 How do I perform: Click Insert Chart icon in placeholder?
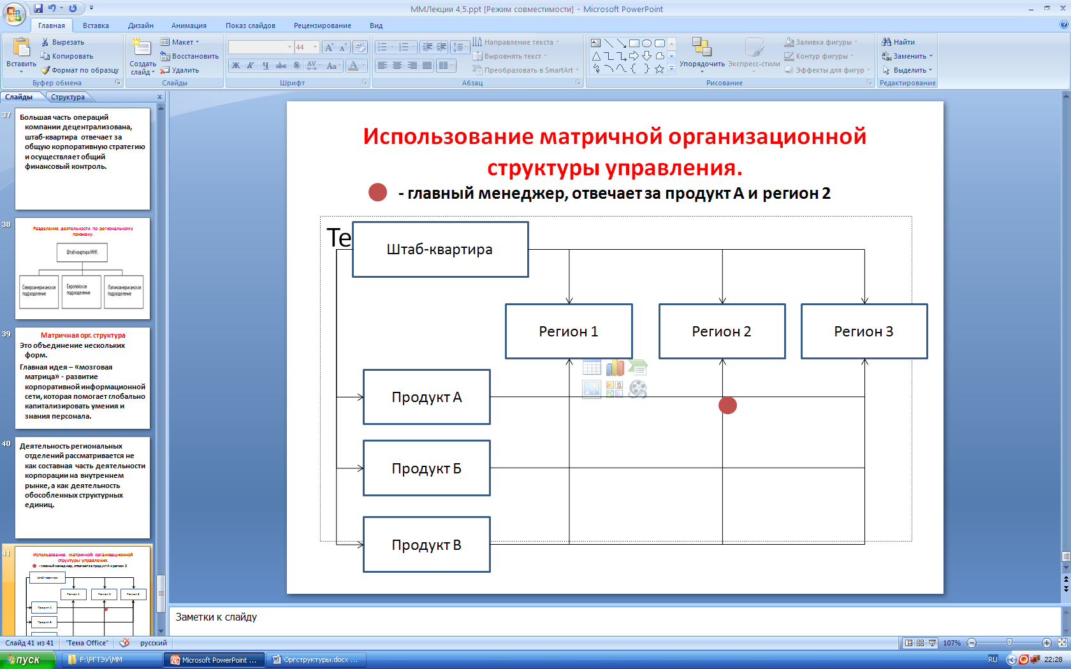[615, 368]
